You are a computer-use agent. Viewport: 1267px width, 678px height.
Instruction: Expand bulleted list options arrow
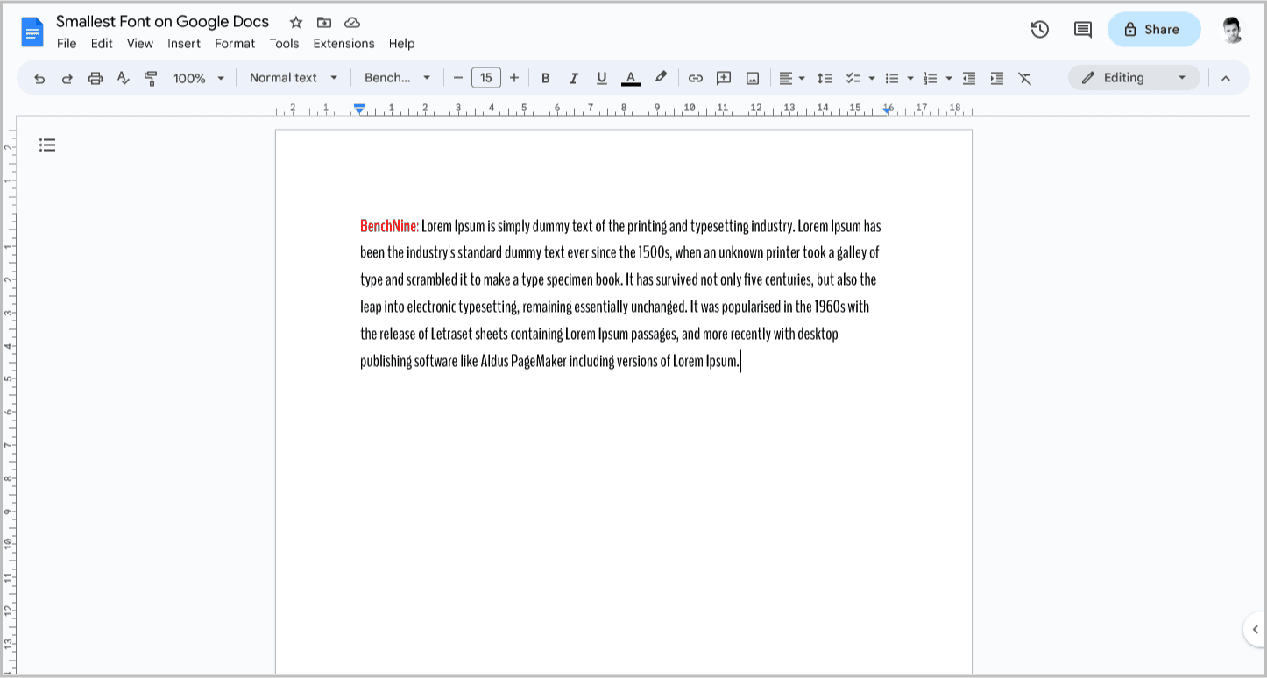(910, 78)
